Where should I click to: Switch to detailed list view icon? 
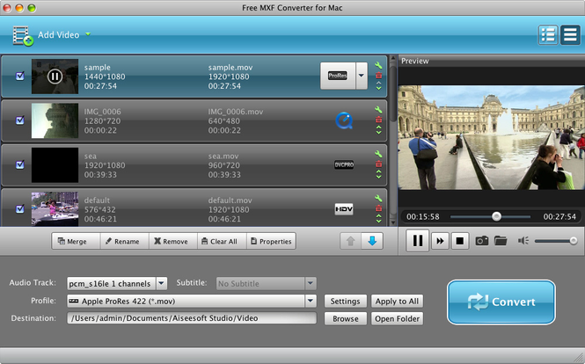[x=548, y=35]
